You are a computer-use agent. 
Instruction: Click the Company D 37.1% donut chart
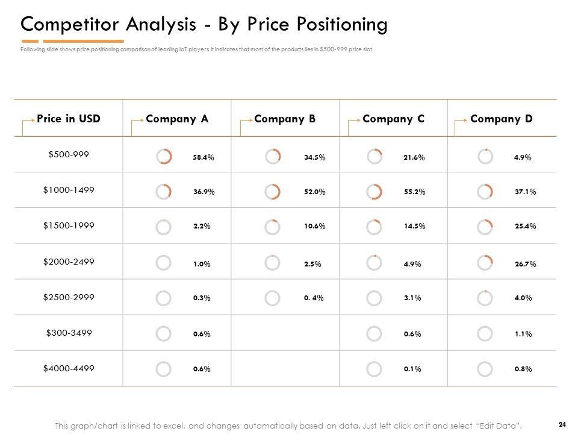coord(485,192)
